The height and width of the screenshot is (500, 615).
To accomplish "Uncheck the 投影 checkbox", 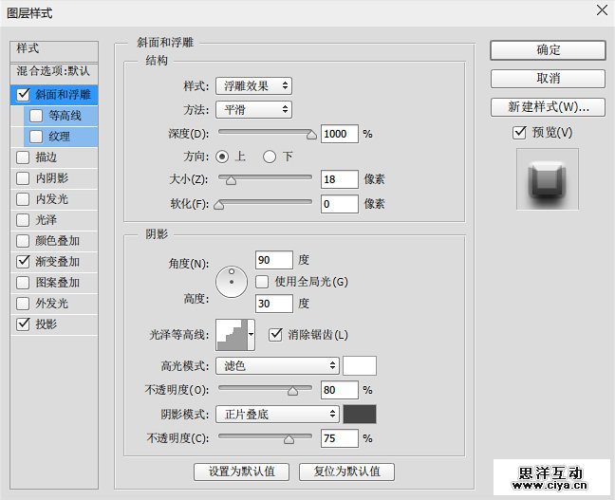I will [23, 324].
